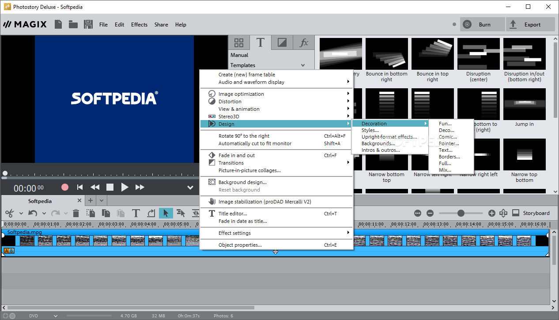
Task: Open the View & animation submenu
Action: pyautogui.click(x=276, y=109)
